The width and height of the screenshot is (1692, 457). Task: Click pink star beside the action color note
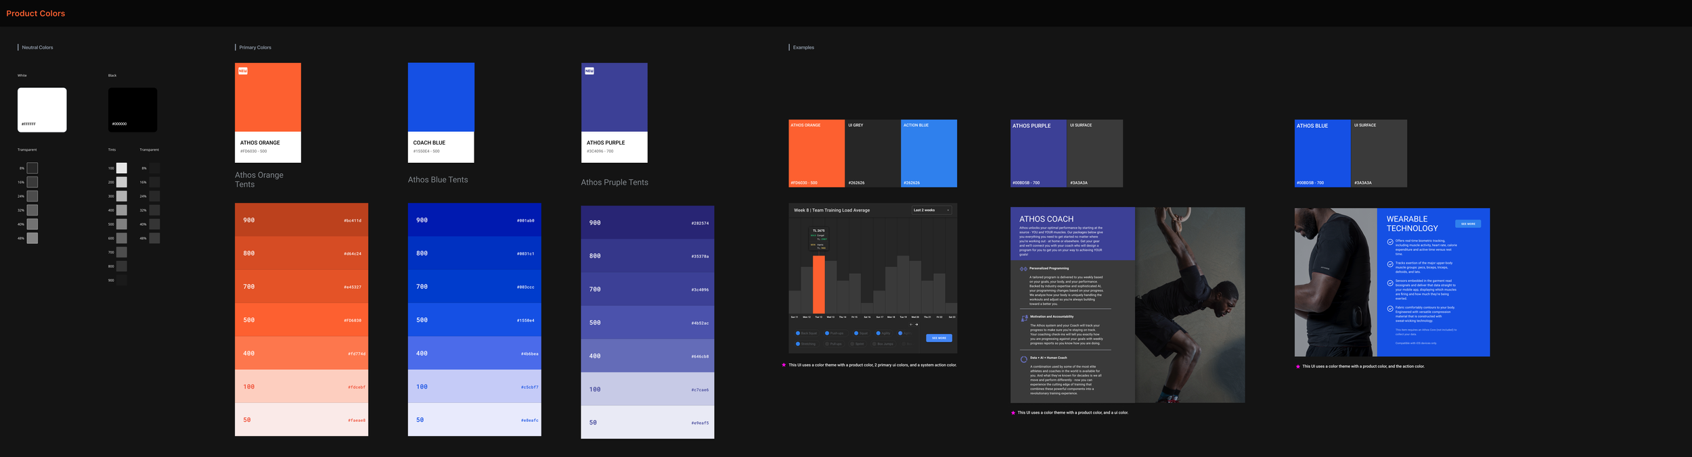tap(1298, 366)
